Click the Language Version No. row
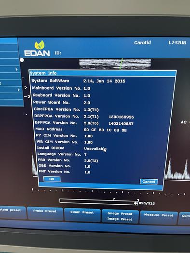The height and width of the screenshot is (253, 190). (x=62, y=154)
